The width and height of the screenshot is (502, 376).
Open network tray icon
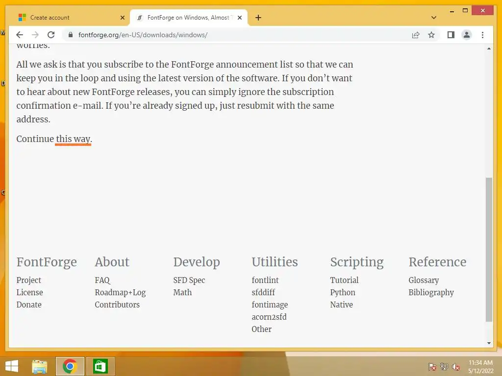point(444,366)
